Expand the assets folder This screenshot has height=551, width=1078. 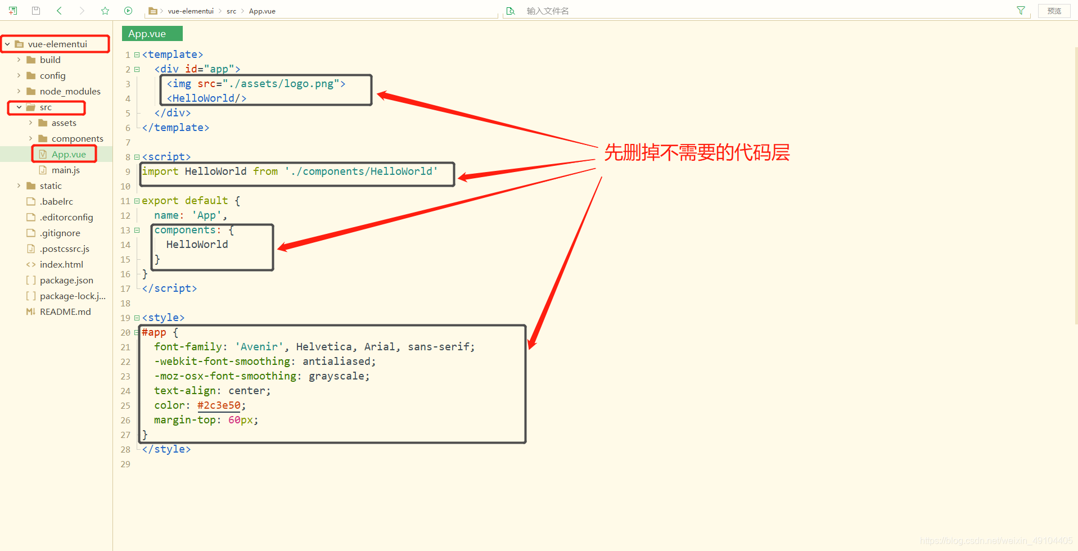tap(30, 123)
